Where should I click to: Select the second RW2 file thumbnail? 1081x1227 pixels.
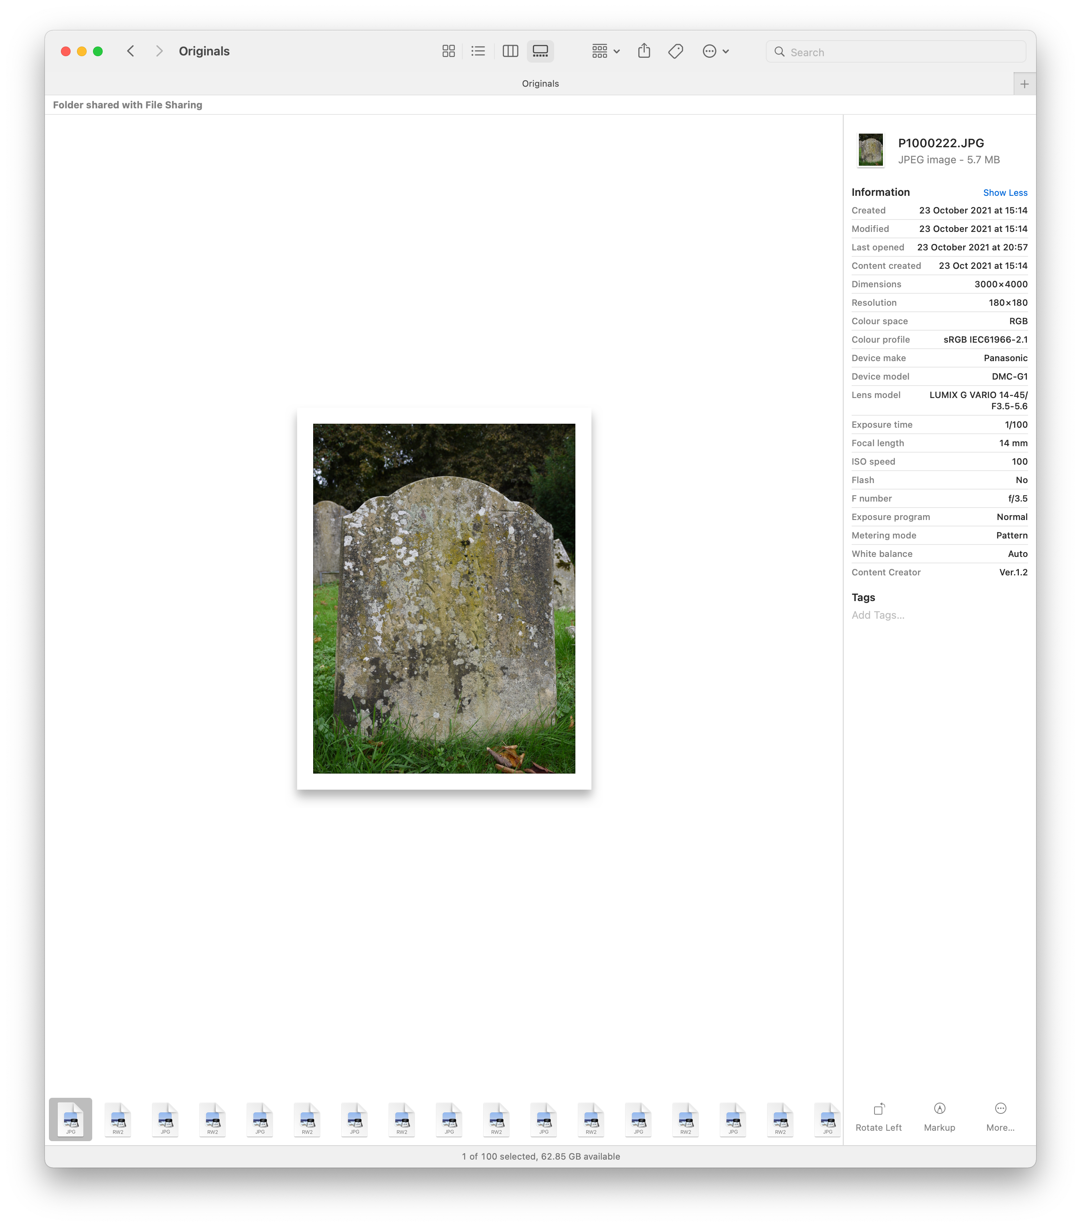coord(213,1119)
